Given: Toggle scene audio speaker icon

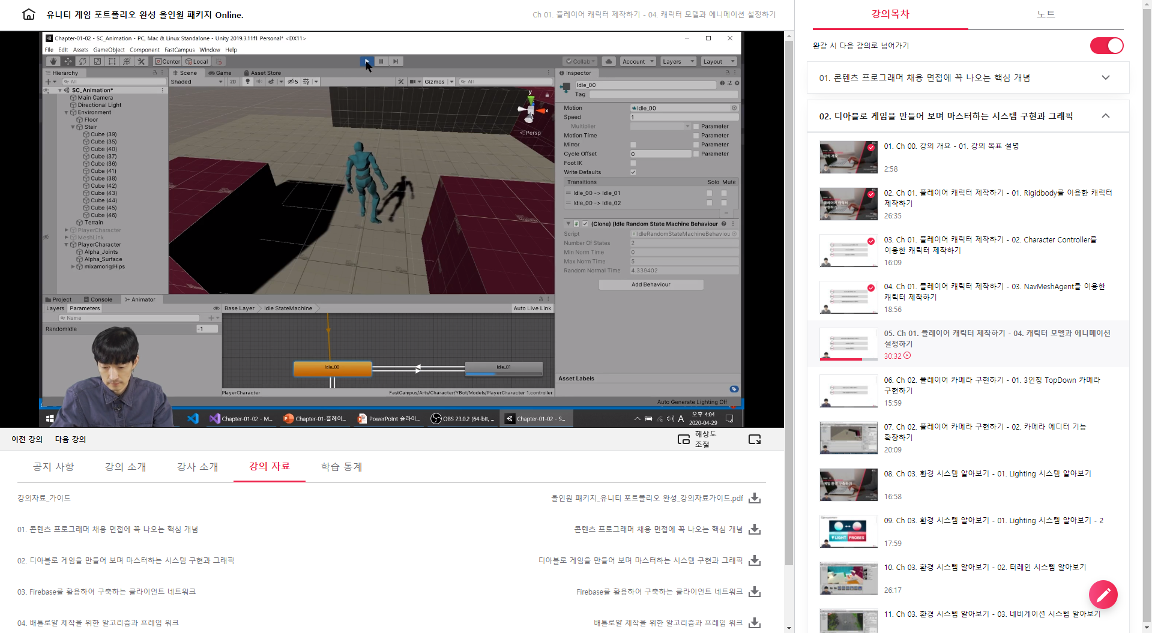Looking at the screenshot, I should click(x=259, y=82).
